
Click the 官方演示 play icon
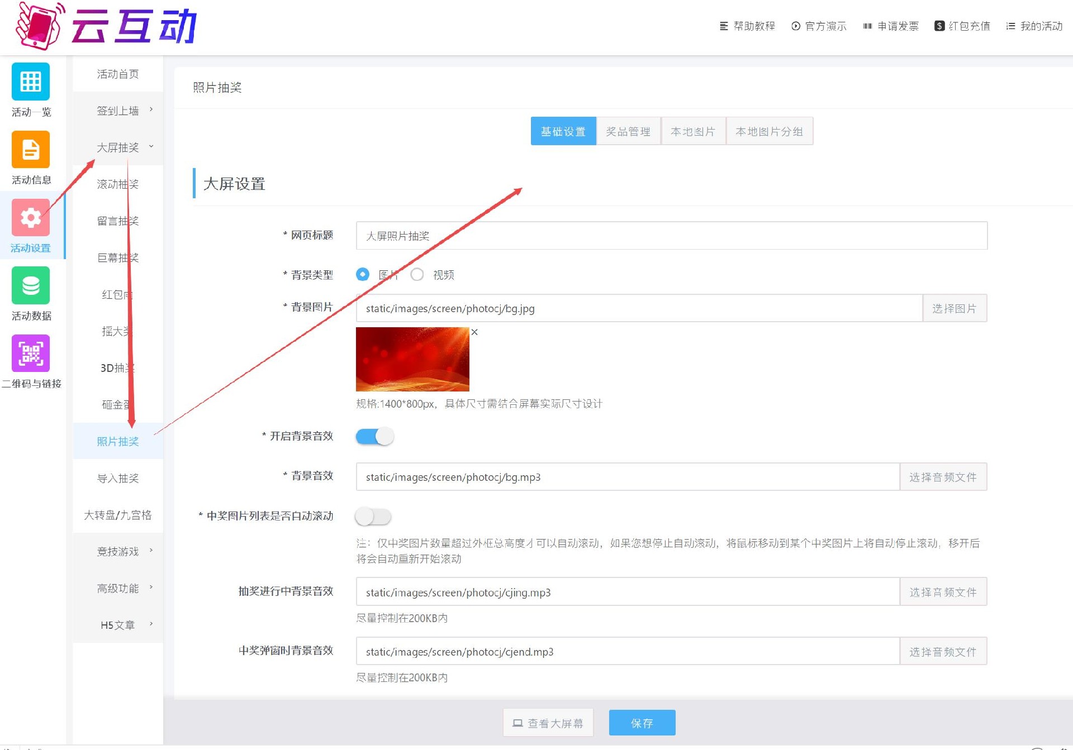(796, 26)
